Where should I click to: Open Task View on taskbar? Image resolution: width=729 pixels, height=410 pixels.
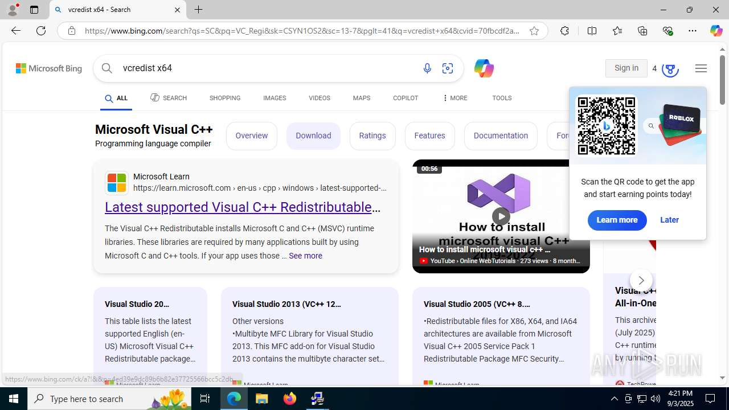[x=205, y=399]
